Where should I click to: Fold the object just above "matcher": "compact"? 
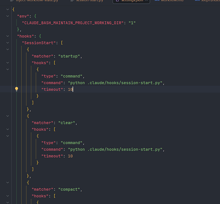pyautogui.click(x=8, y=183)
